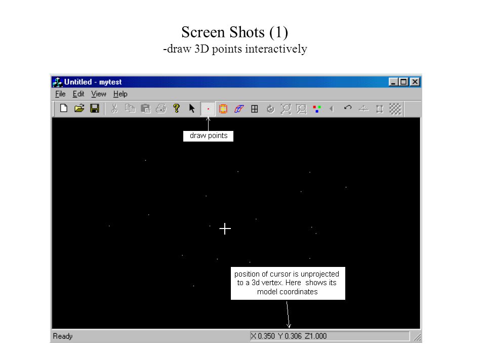
Task: Save using the floppy disk icon
Action: coord(95,108)
